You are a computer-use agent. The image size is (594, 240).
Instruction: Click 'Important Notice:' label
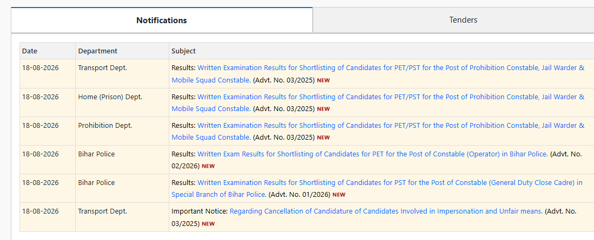200,211
